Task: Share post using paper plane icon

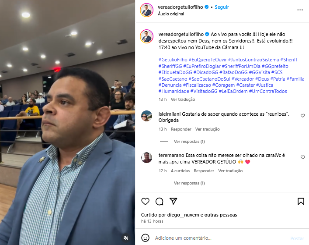Action: 174,201
